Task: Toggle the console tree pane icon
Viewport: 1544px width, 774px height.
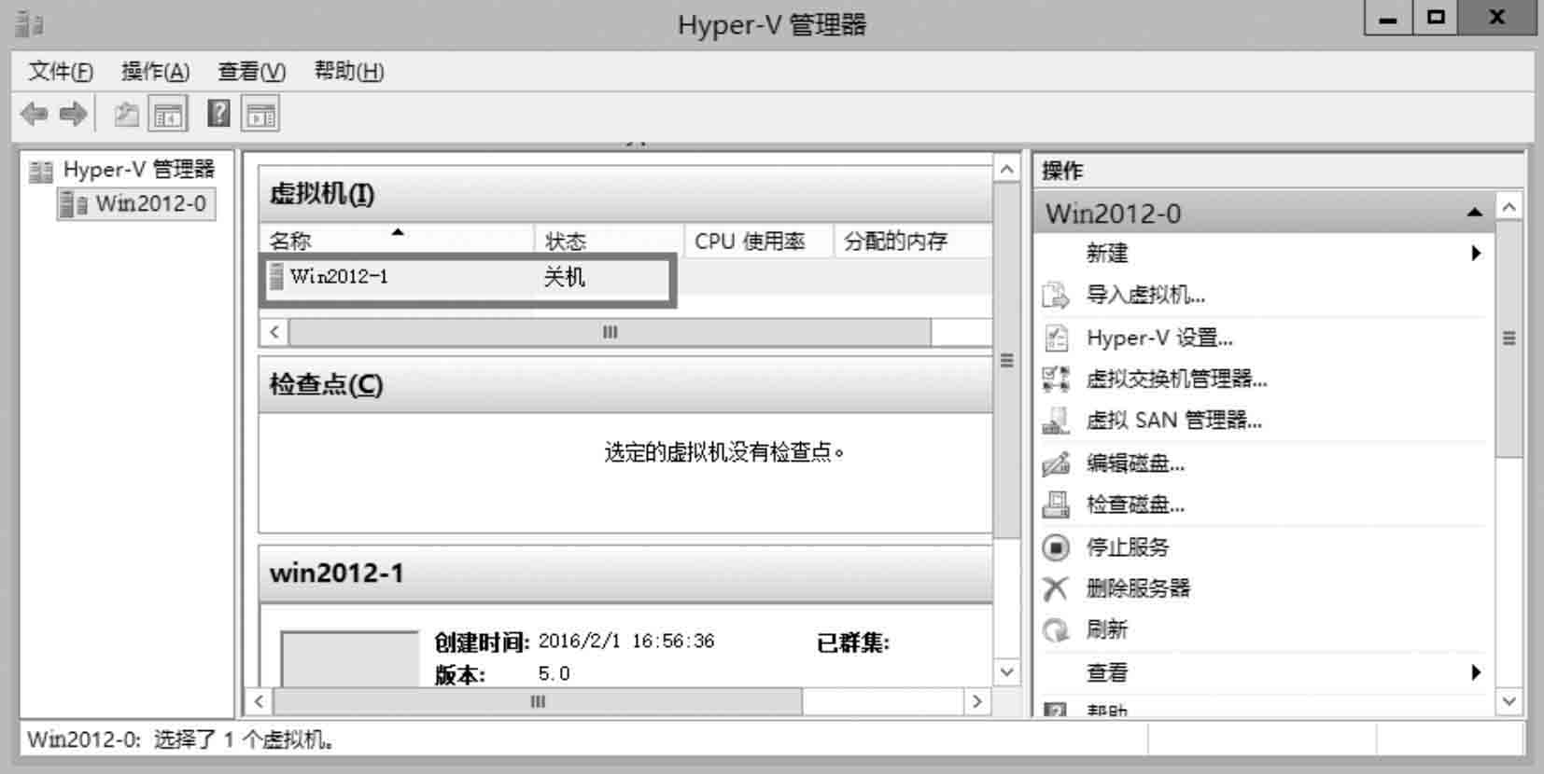Action: (x=168, y=115)
